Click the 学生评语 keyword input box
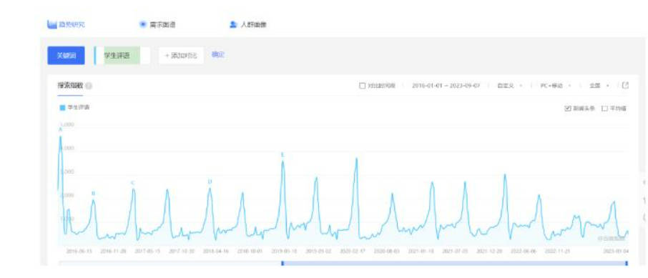648x278 pixels. pos(122,55)
